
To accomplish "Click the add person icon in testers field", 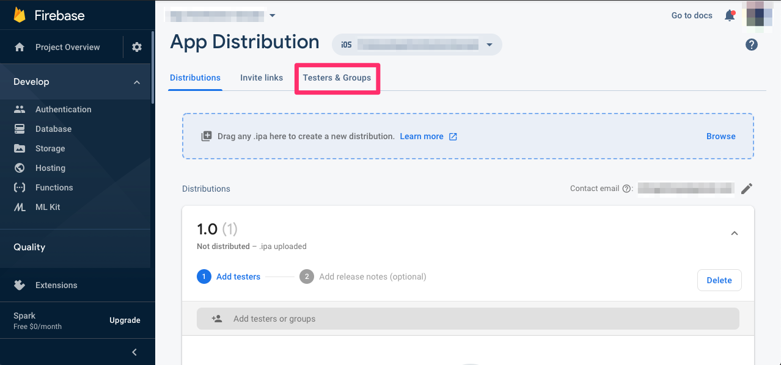I will tap(217, 319).
